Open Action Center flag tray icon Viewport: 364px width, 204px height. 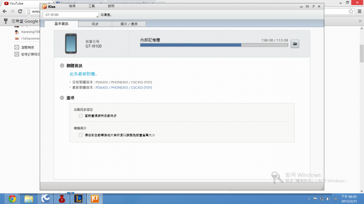tap(315, 199)
